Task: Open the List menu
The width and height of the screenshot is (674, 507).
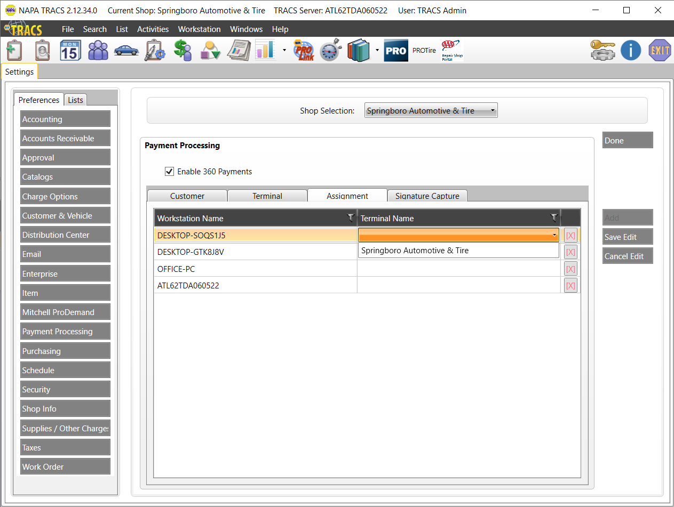Action: tap(122, 29)
